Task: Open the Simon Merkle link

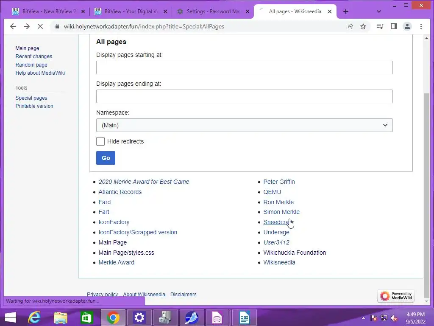Action: tap(281, 212)
